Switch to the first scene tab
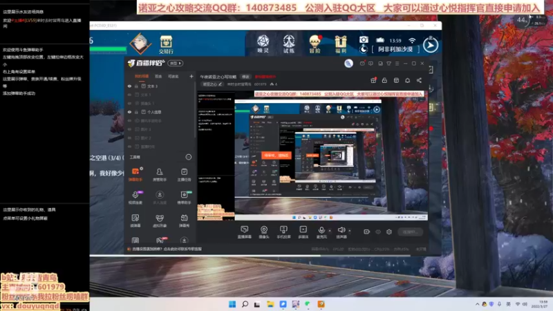553x311 pixels. click(x=142, y=76)
